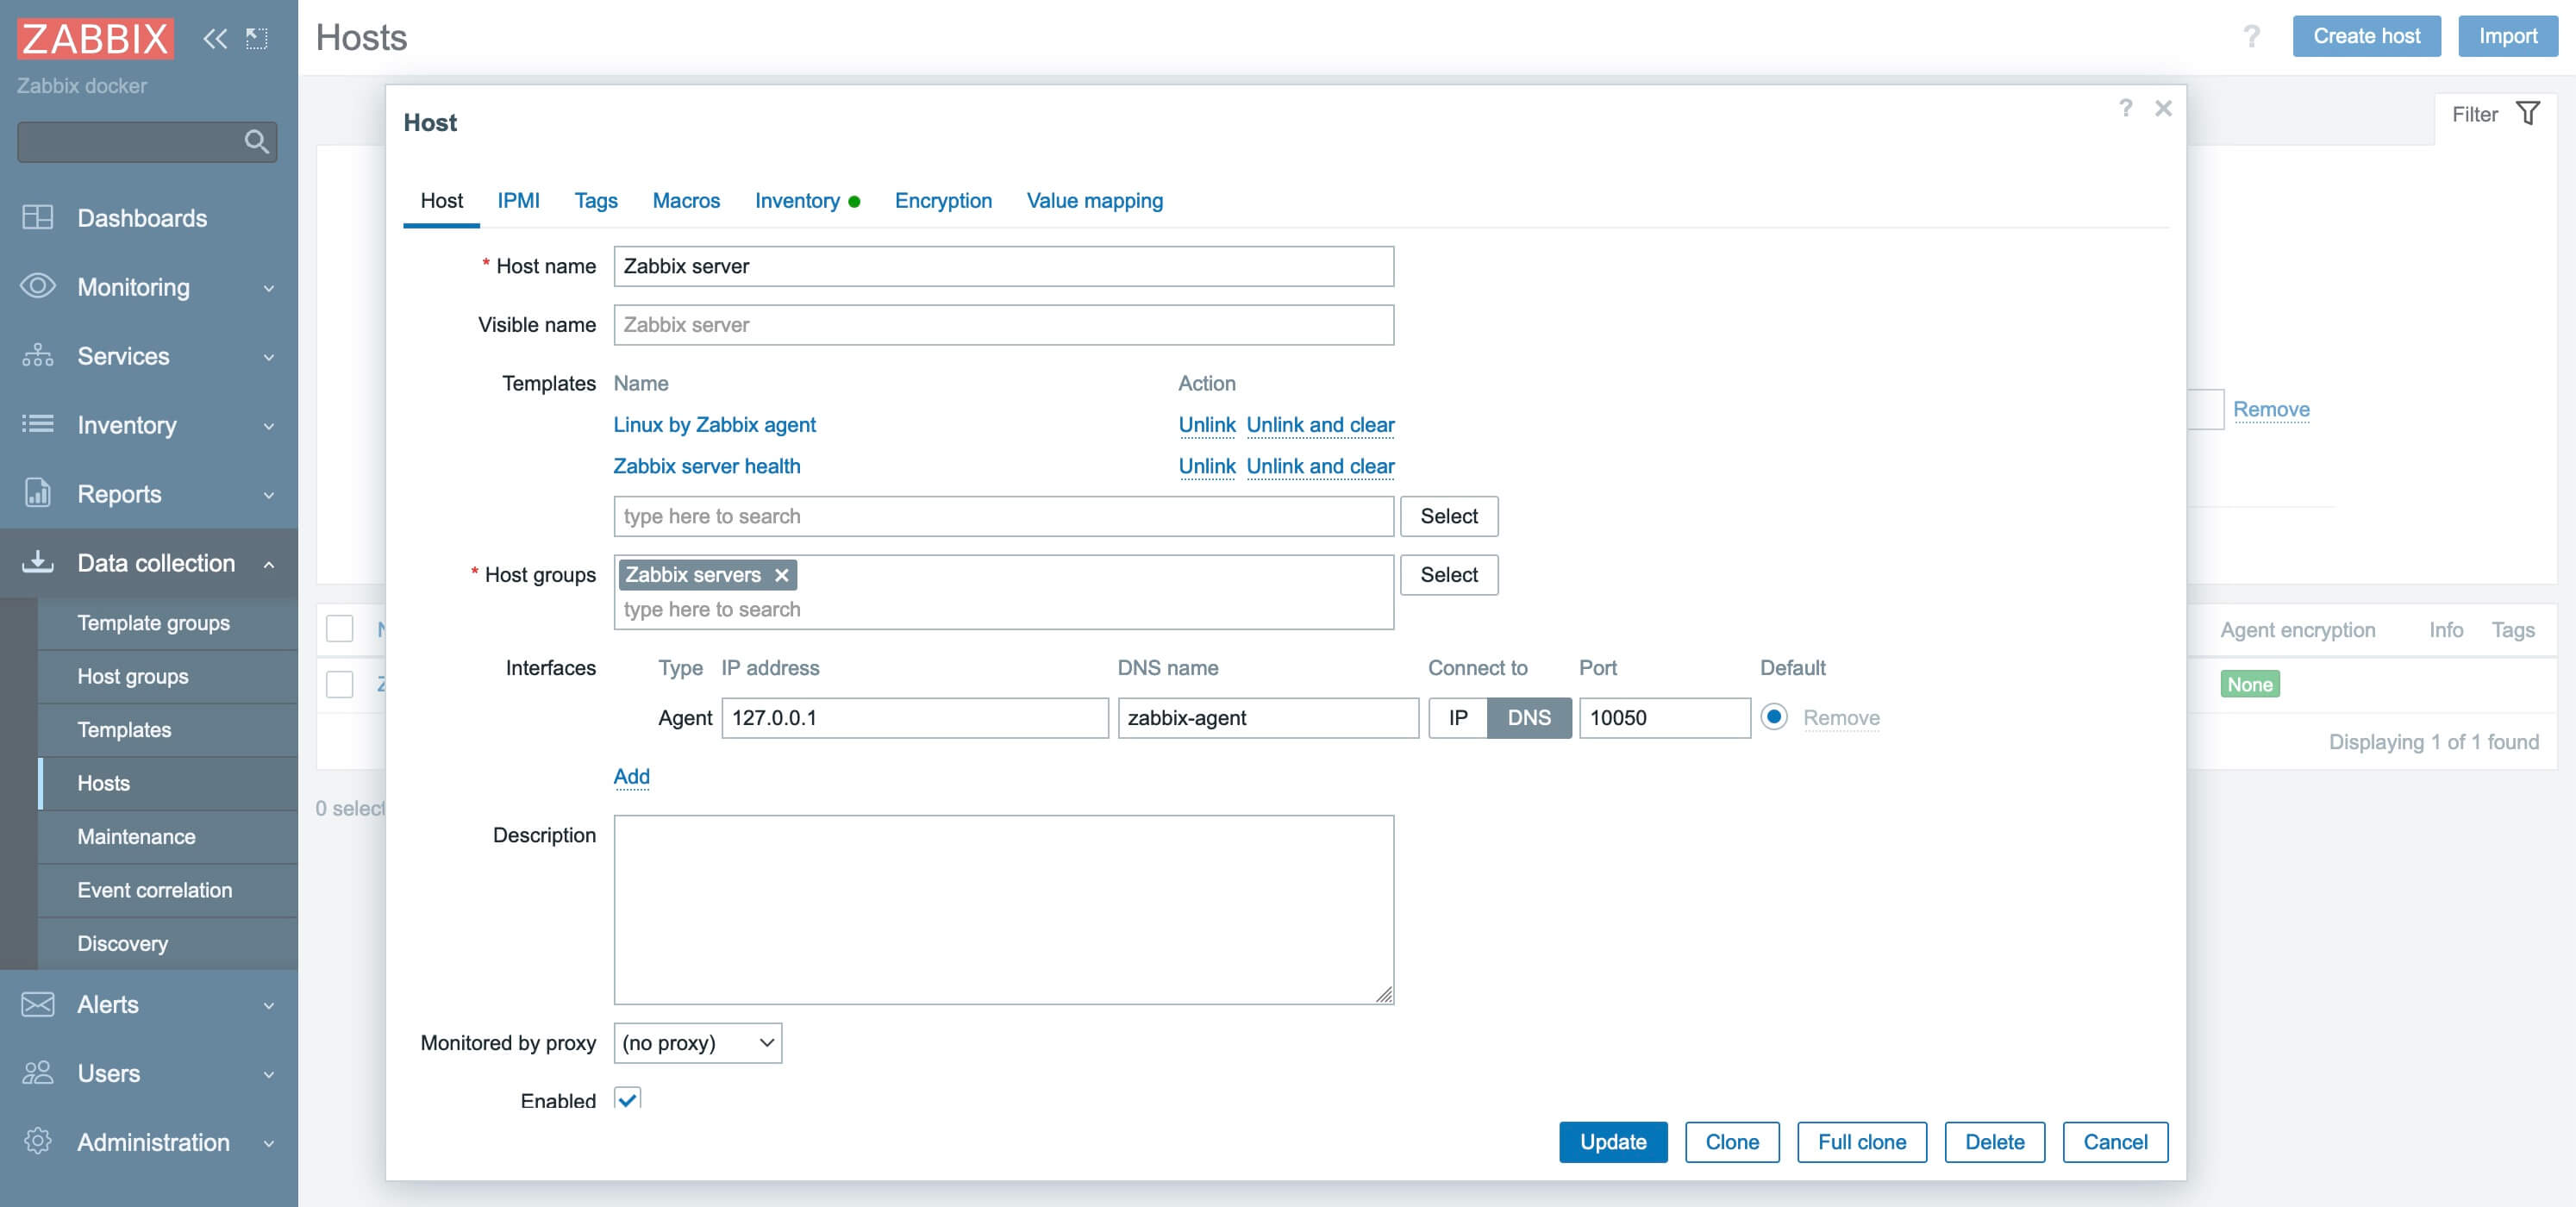Click the Host name input field
The image size is (2576, 1207).
[1002, 266]
